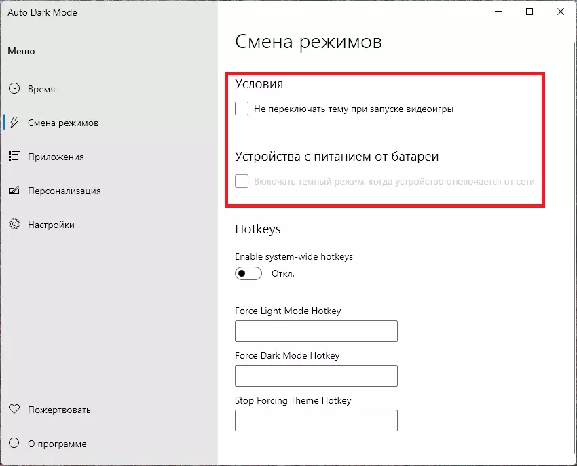Focus the Stop Forcing Theme Hotkey field
Viewport: 577px width, 466px height.
316,421
